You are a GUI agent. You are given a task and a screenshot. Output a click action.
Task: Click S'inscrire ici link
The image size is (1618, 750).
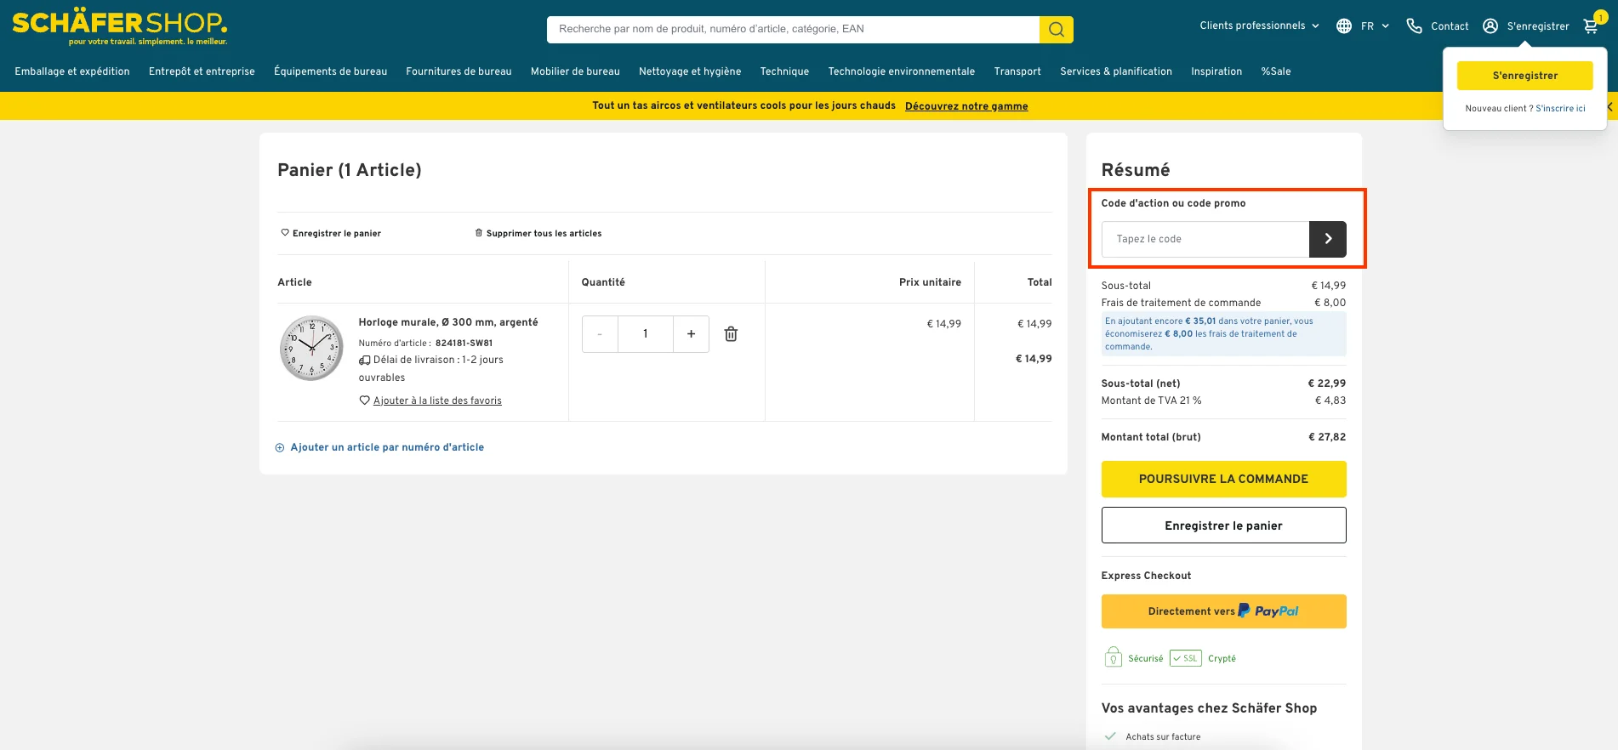1560,109
